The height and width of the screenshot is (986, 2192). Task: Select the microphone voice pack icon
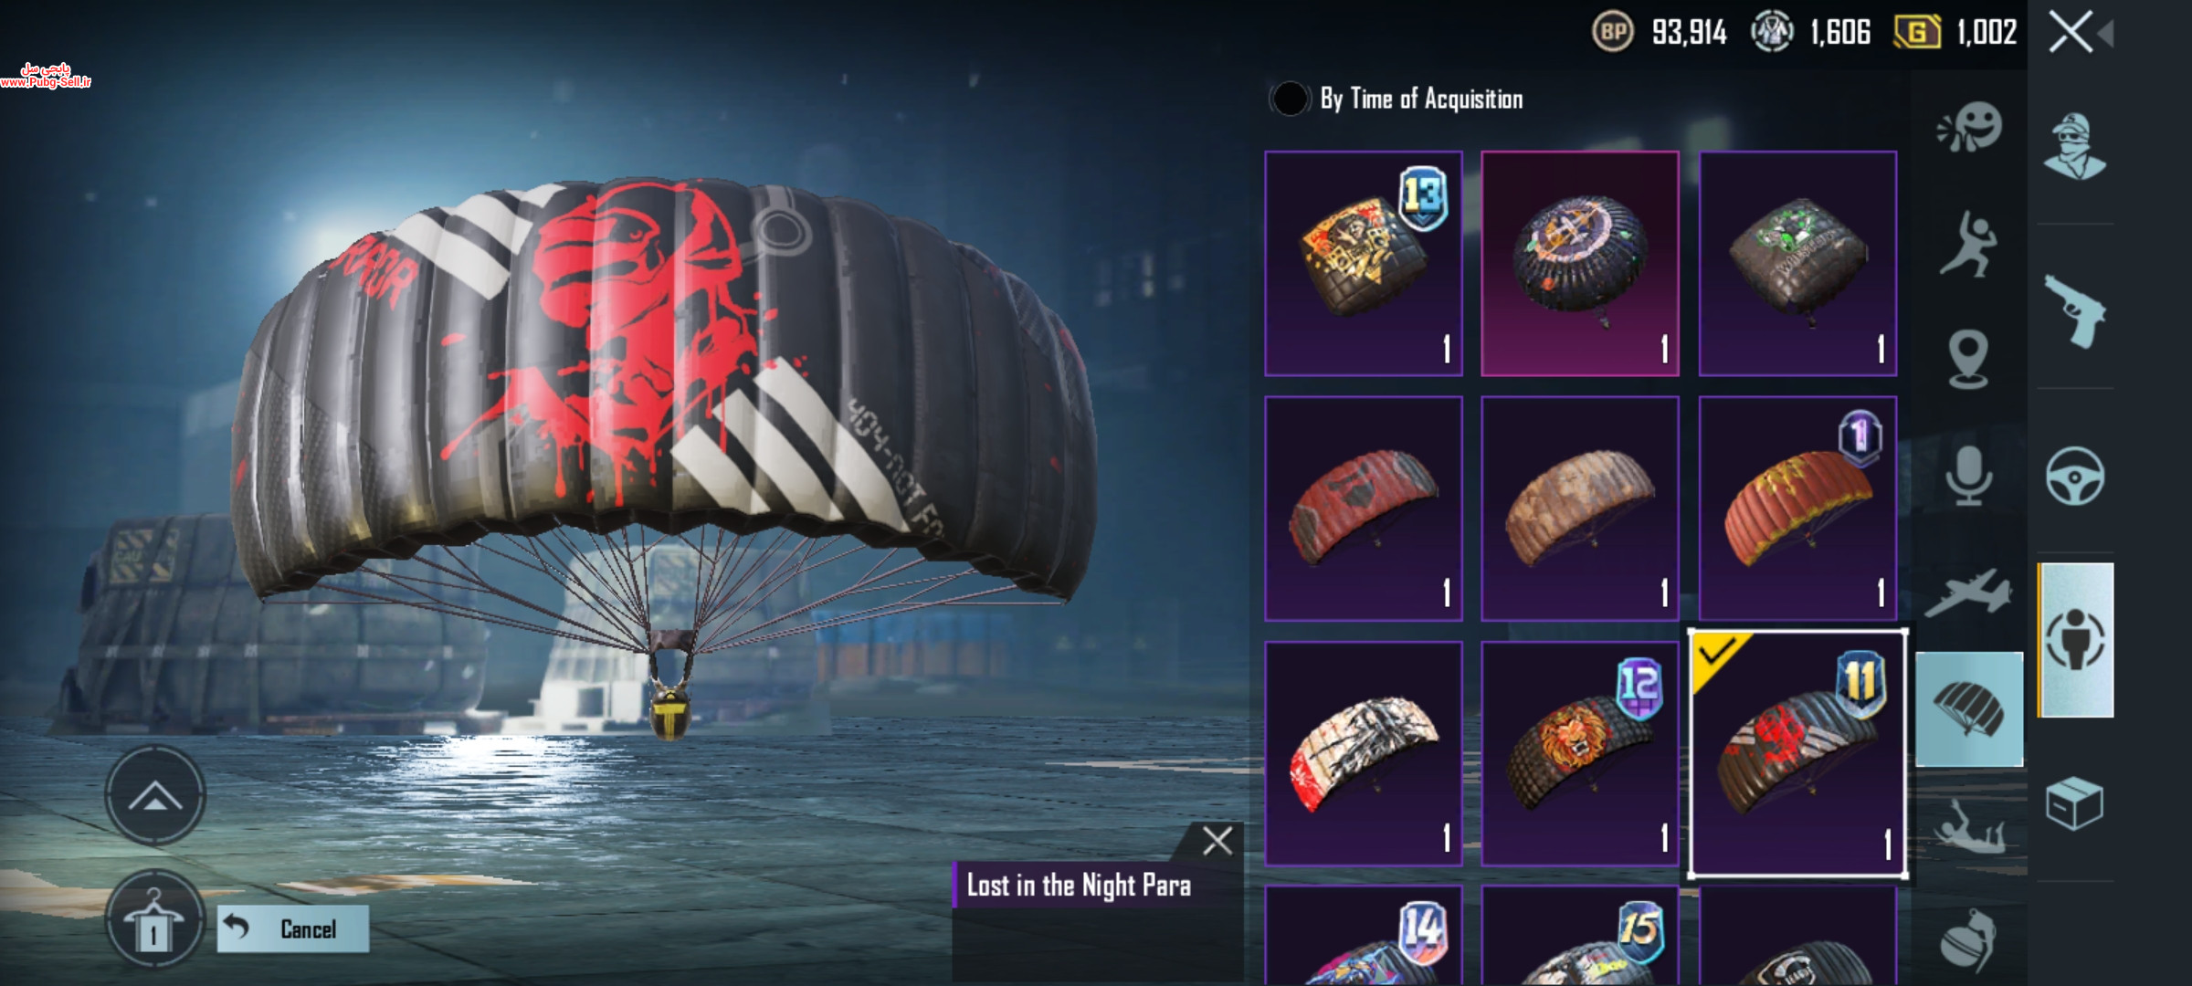click(1968, 476)
